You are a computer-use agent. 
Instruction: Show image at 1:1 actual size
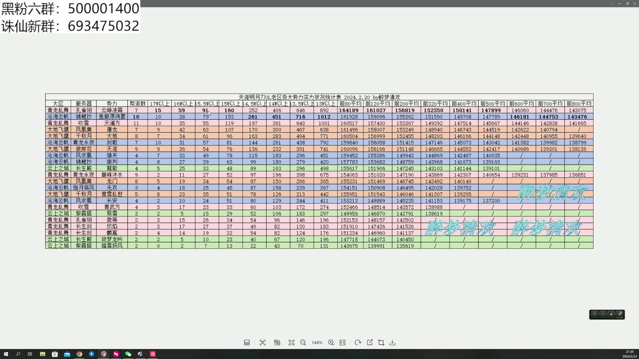342,343
